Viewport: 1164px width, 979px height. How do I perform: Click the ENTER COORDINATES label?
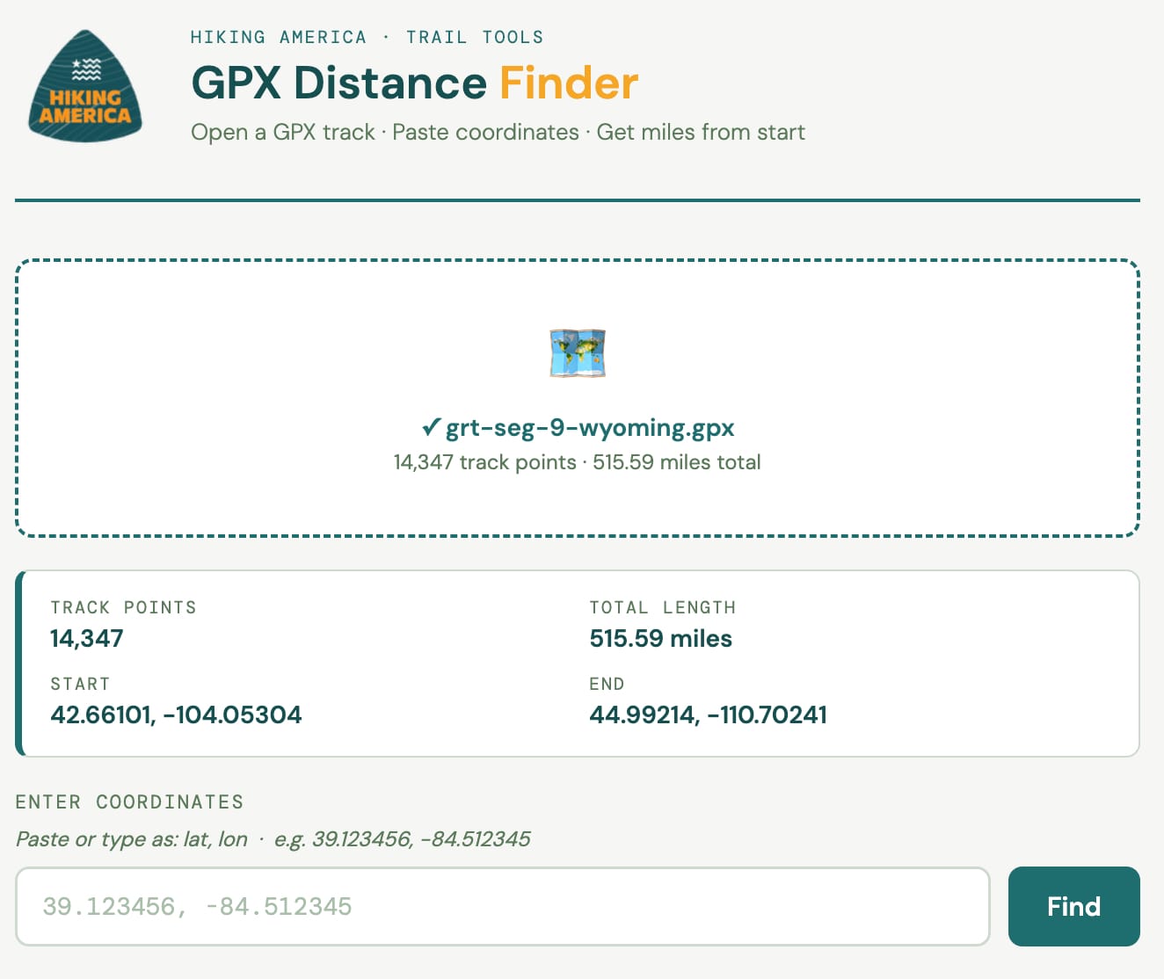tap(130, 801)
